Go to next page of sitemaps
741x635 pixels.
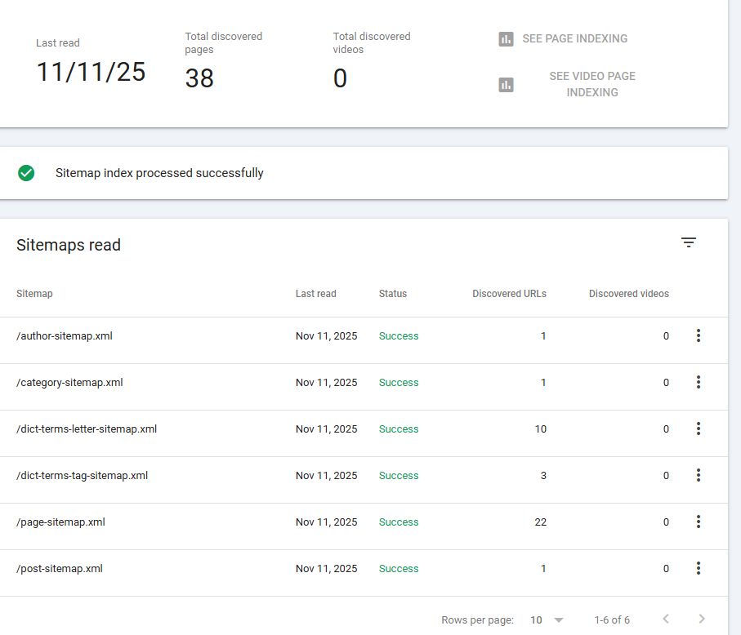click(x=701, y=619)
